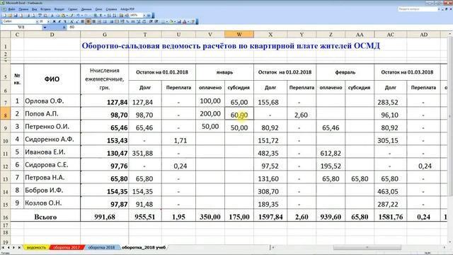Click the first-sheet tab navigation arrow

tap(3, 247)
